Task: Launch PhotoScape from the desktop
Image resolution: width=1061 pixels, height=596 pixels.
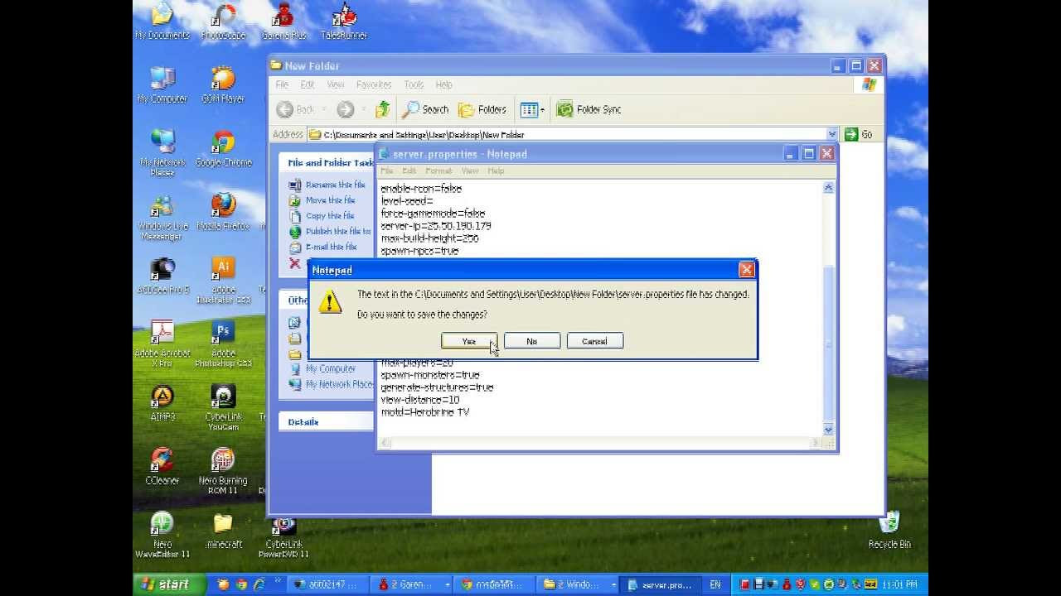Action: click(224, 22)
